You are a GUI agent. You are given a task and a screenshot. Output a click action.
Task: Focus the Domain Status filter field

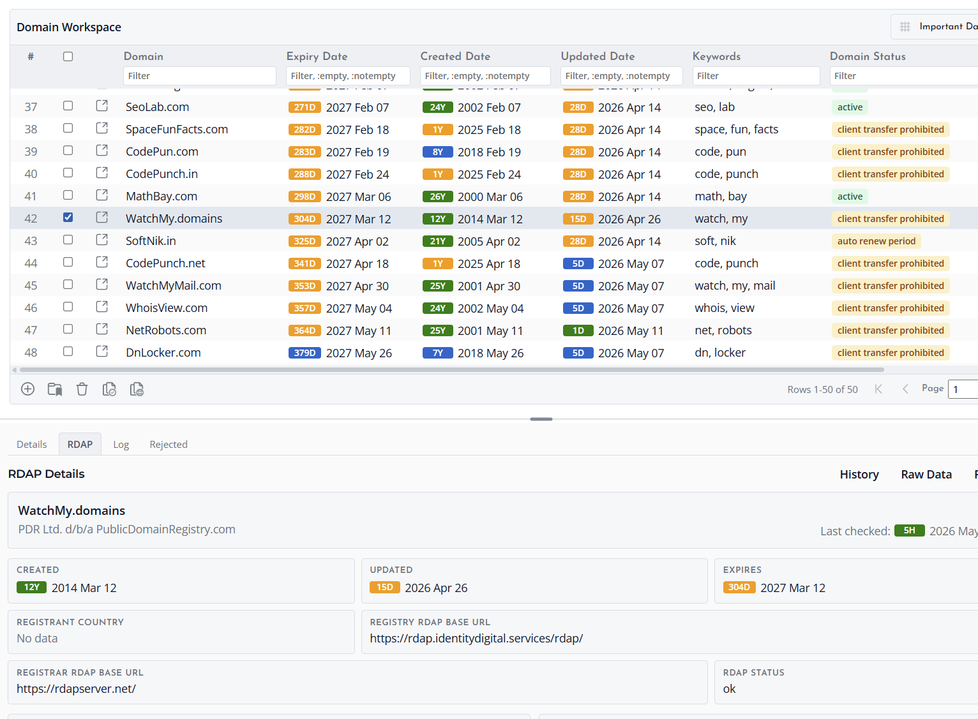(904, 76)
